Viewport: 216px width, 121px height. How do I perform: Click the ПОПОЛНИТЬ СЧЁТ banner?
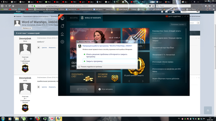pos(82,77)
